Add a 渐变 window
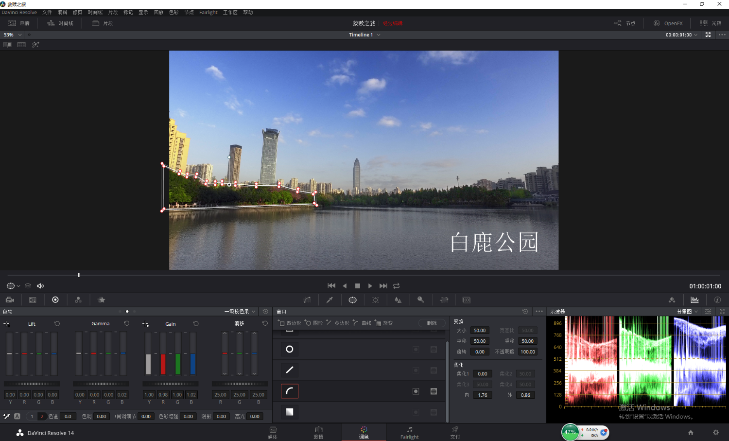 coord(384,323)
